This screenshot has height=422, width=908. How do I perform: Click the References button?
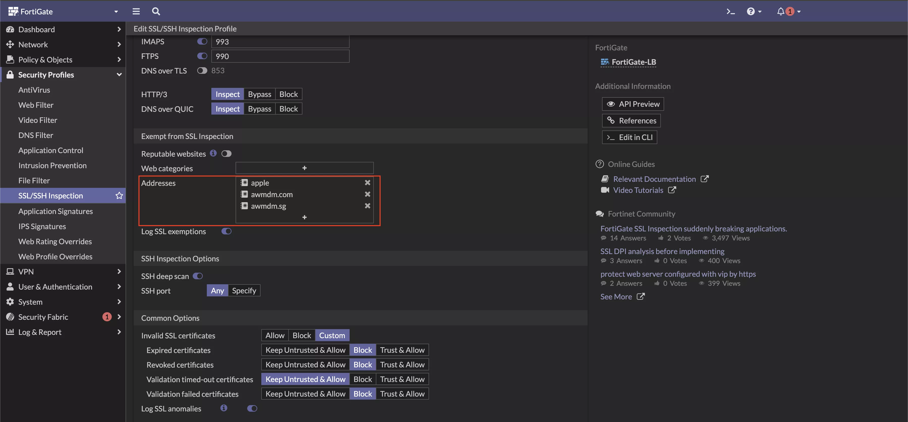point(631,121)
